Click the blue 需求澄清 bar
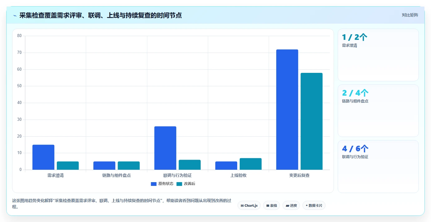431x222 pixels. [x=43, y=157]
